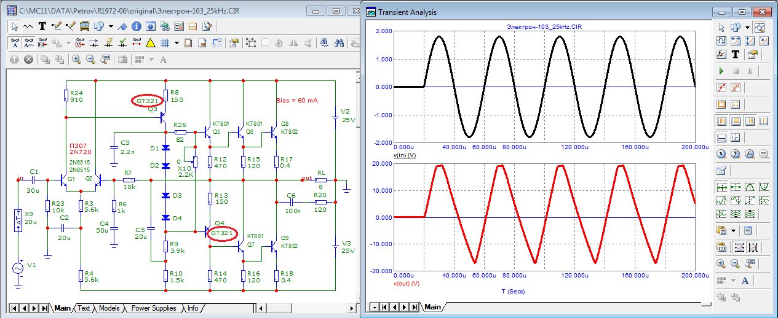The height and width of the screenshot is (318, 778).
Task: Click the fx function icon in analysis toolbar
Action: click(x=722, y=55)
